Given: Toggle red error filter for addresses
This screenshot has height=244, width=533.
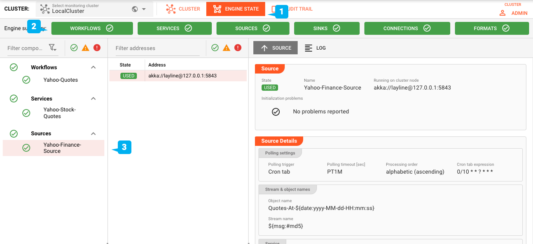Looking at the screenshot, I should coord(238,48).
